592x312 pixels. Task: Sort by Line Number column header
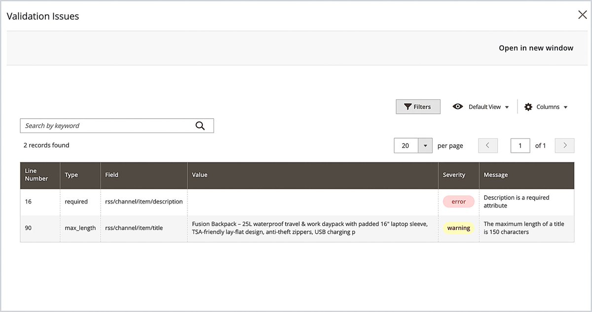40,175
